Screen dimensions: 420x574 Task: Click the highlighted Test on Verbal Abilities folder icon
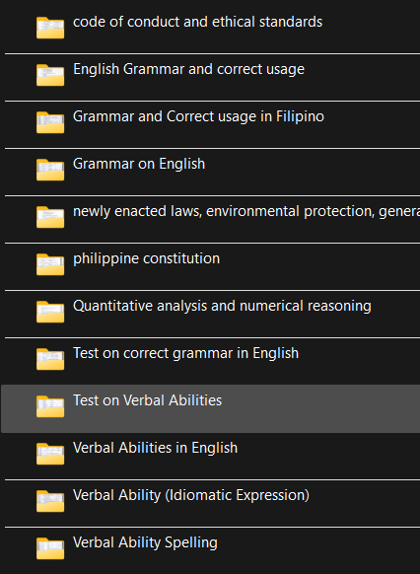pyautogui.click(x=50, y=406)
